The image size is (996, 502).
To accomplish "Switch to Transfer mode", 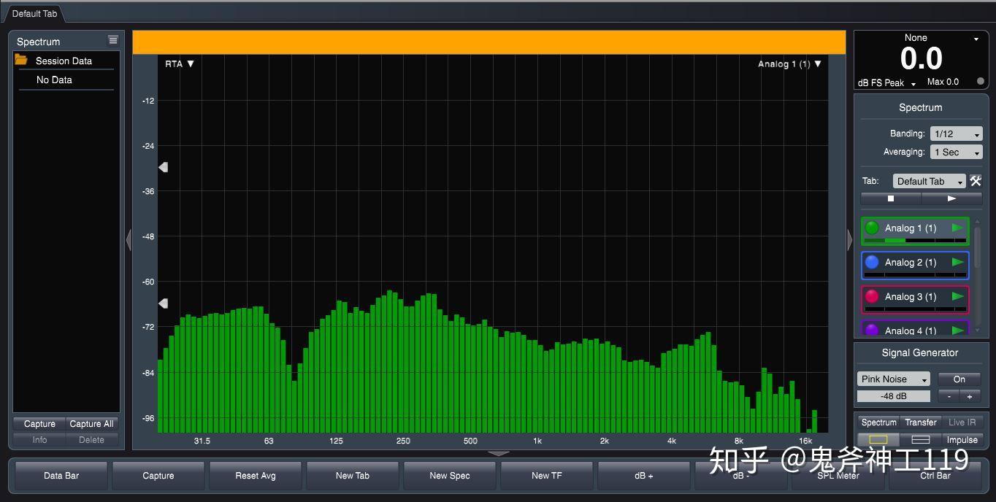I will coord(921,422).
